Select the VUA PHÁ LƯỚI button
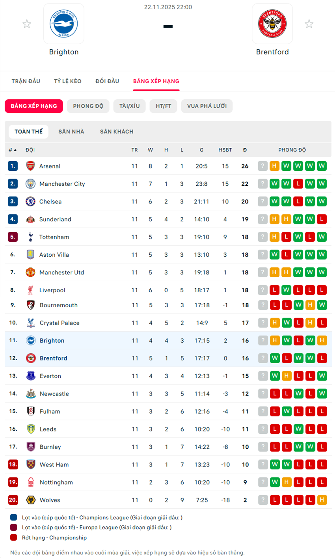Image resolution: width=335 pixels, height=558 pixels. coord(207,106)
